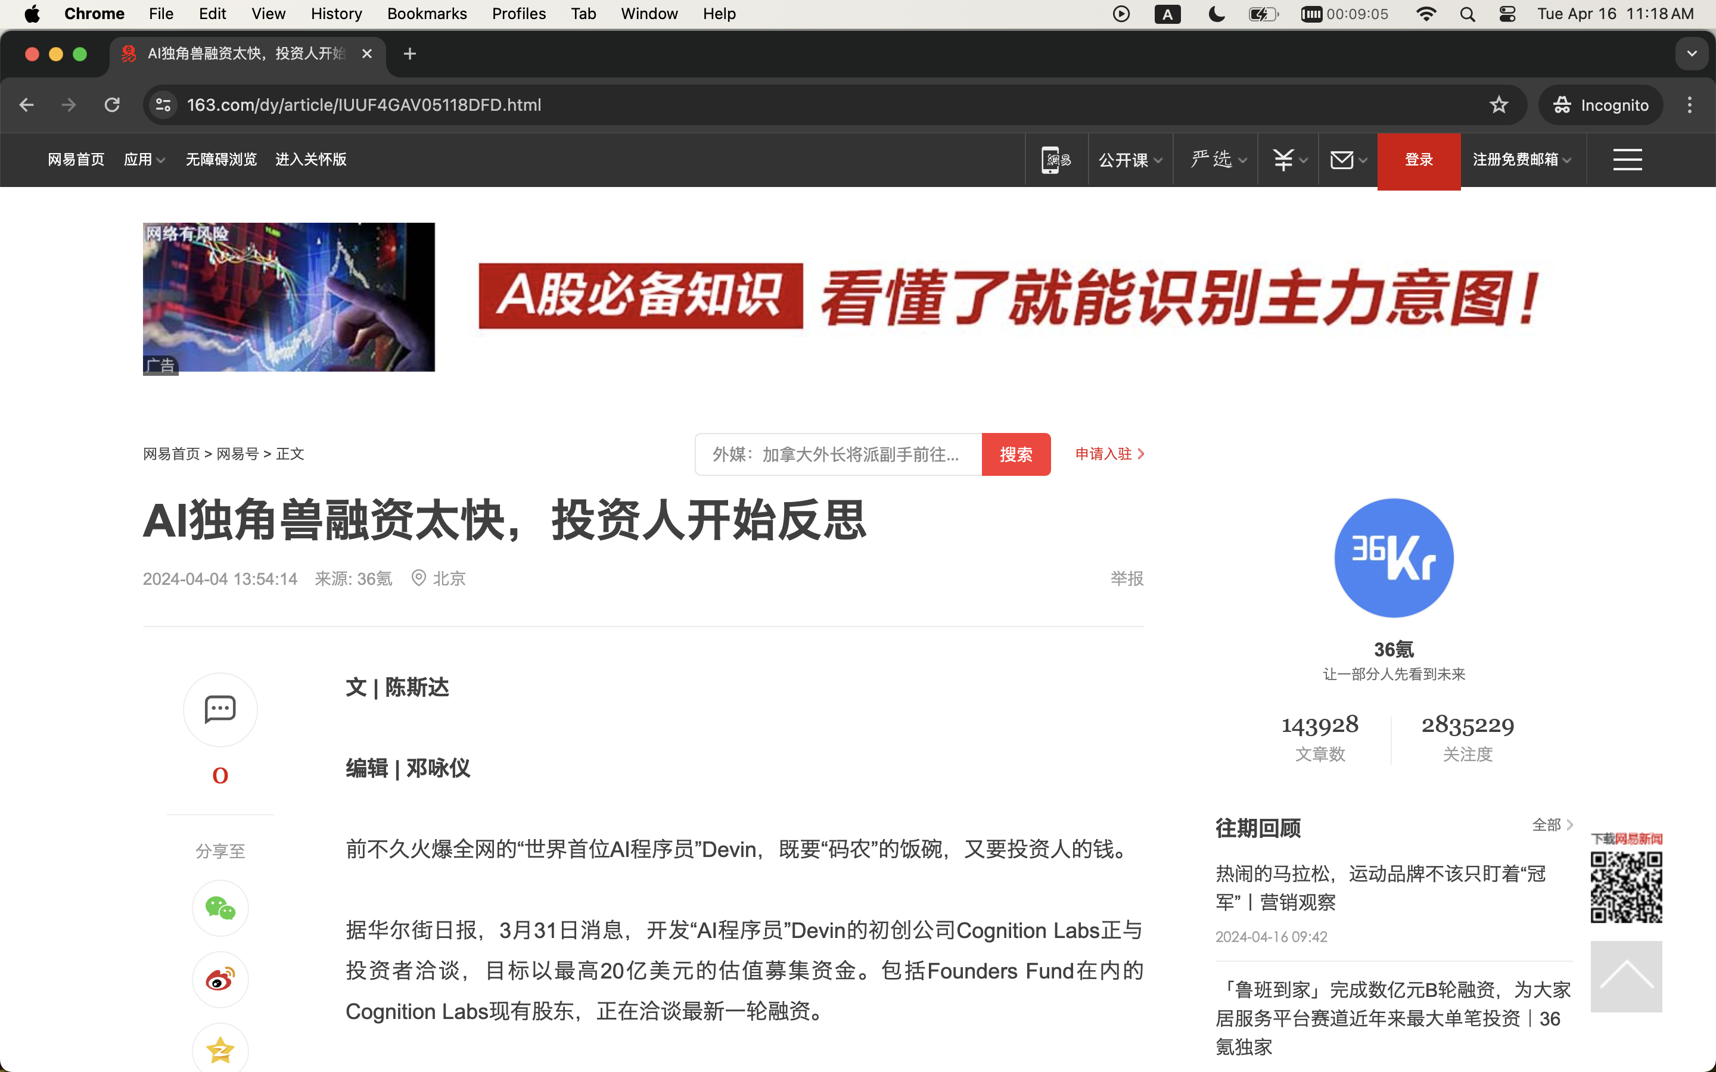Click 网易首页 breadcrumb link
This screenshot has width=1716, height=1072.
(x=172, y=454)
